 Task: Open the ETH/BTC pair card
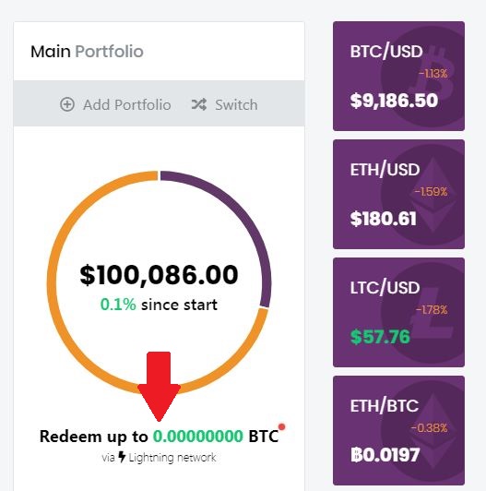pos(398,431)
